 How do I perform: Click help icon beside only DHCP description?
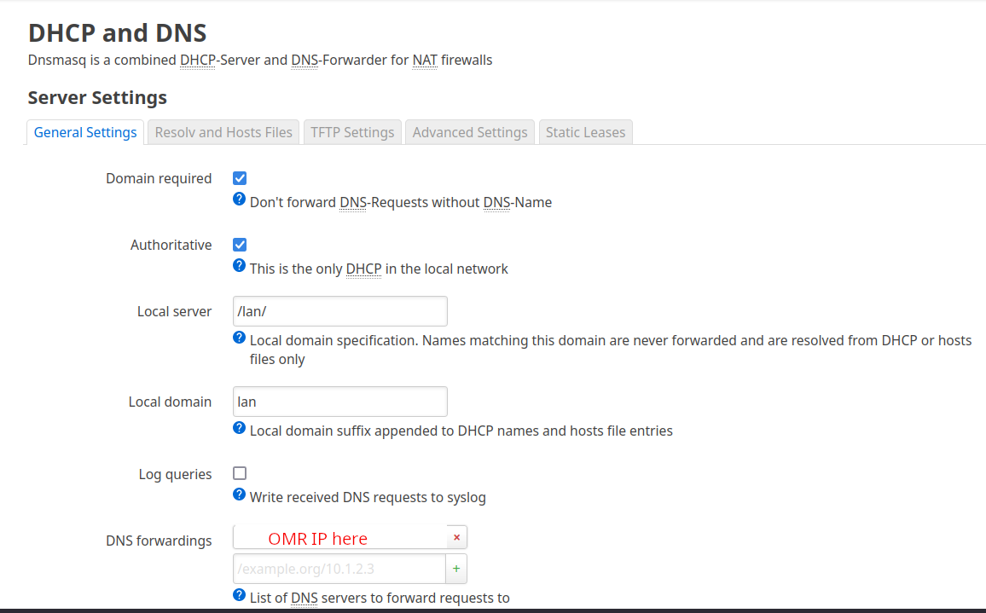[239, 265]
